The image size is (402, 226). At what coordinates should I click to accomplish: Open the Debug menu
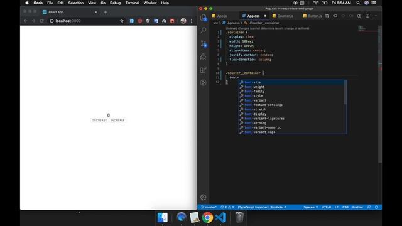(115, 3)
